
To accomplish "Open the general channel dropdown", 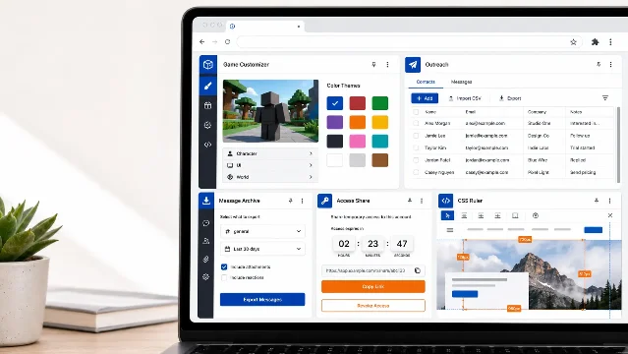I will (262, 231).
